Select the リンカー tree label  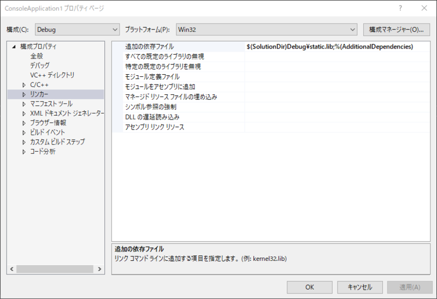click(x=39, y=94)
